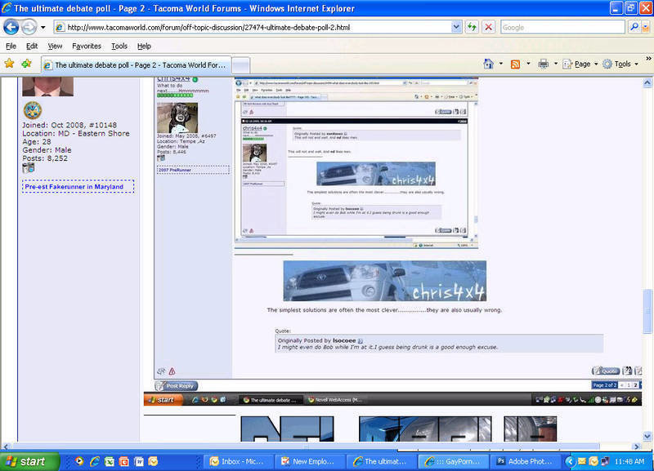654x471 pixels.
Task: Open the Page menu dropdown
Action: click(580, 64)
